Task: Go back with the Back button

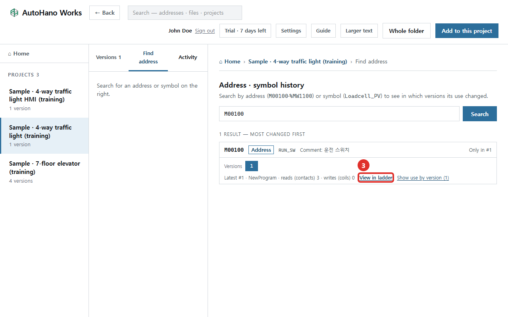Action: 104,13
